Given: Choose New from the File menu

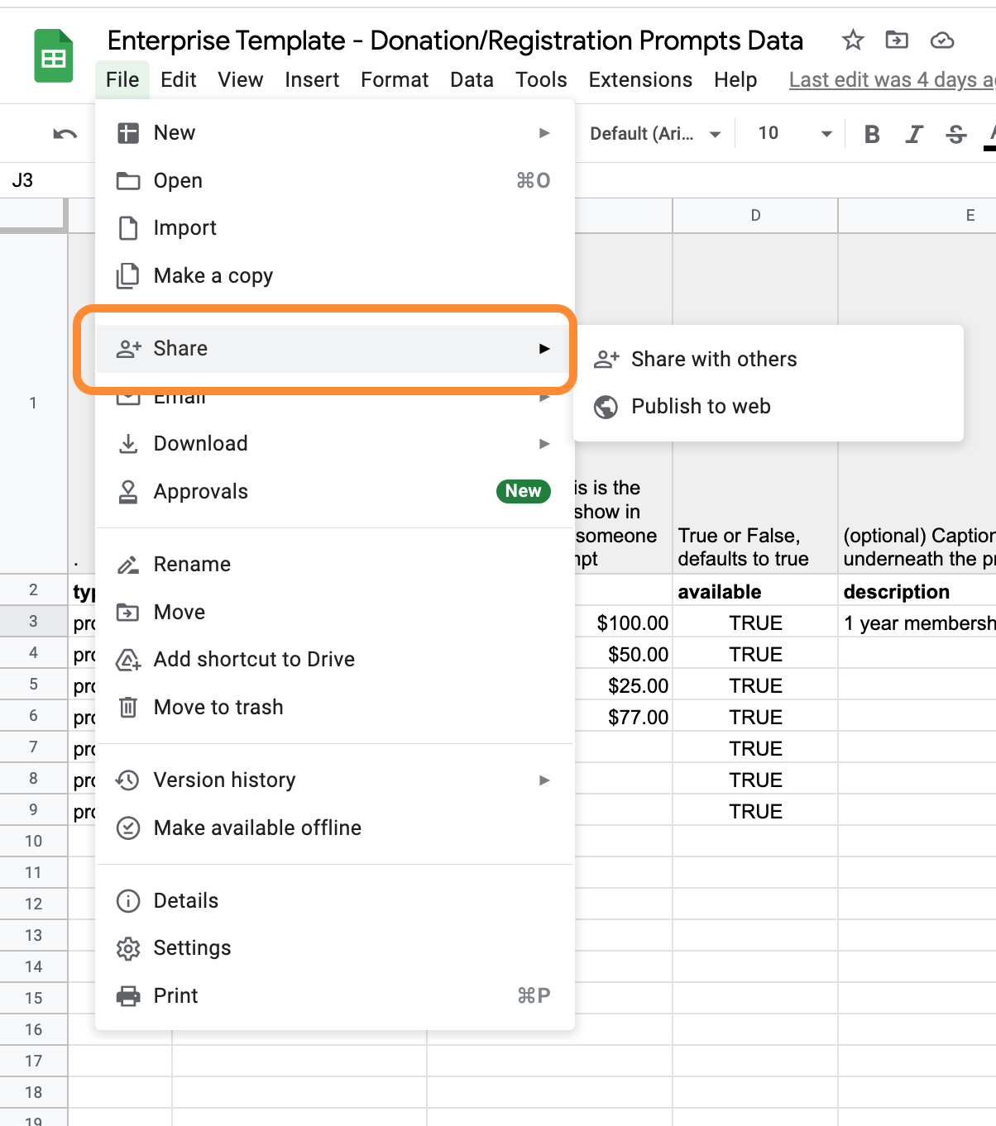Looking at the screenshot, I should click(x=335, y=133).
